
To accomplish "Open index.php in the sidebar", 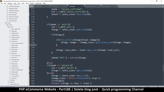I will (14, 53).
